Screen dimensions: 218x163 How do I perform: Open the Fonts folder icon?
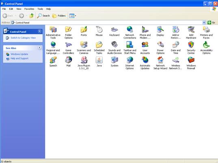pos(84,30)
